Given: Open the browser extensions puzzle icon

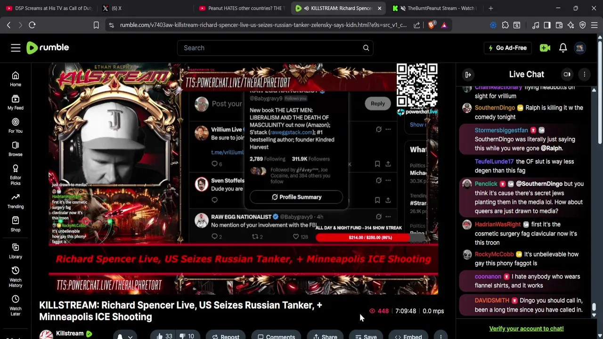Looking at the screenshot, I should 505,25.
